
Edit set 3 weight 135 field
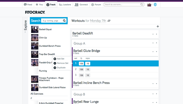81,75
